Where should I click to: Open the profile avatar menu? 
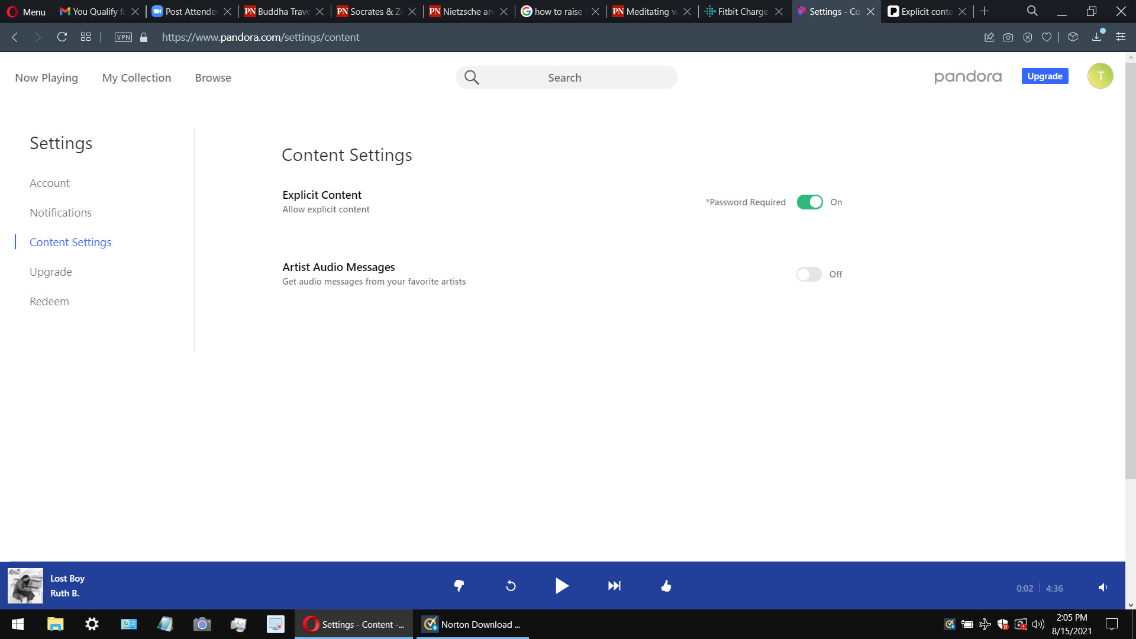coord(1100,76)
